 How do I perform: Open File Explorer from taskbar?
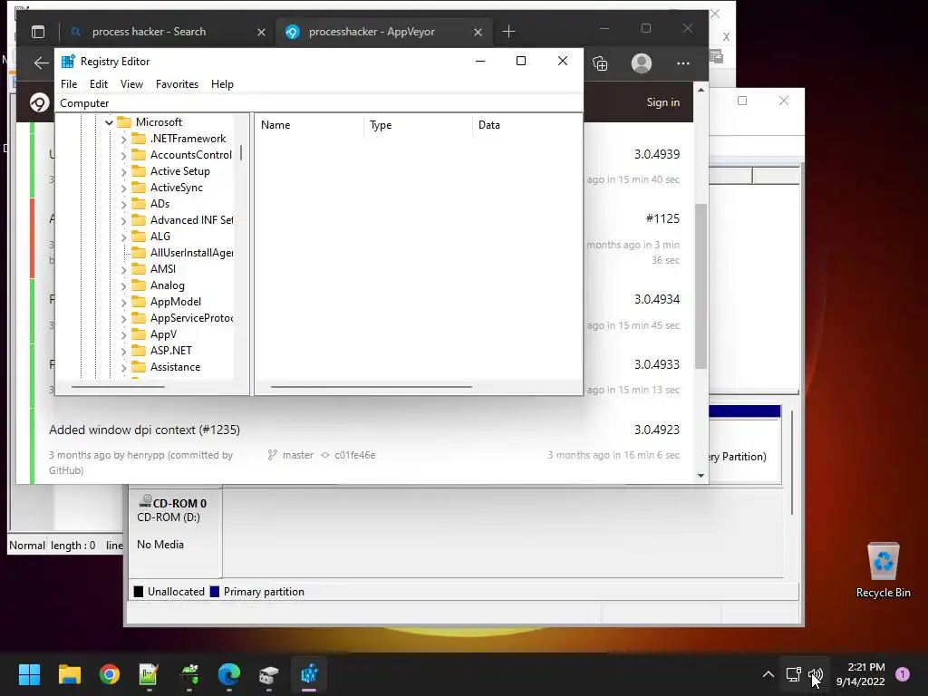click(69, 674)
